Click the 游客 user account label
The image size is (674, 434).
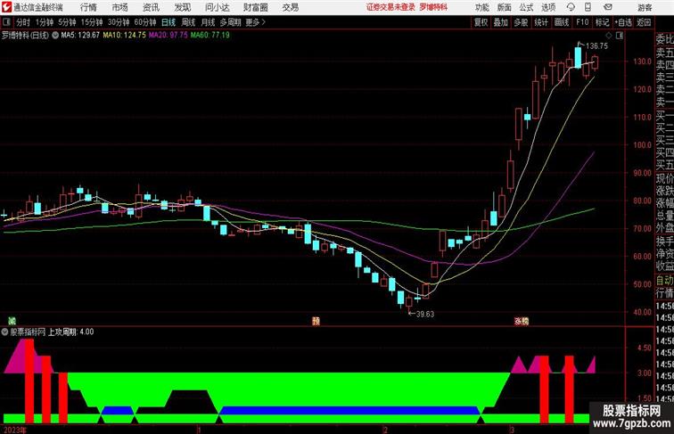[x=645, y=7]
